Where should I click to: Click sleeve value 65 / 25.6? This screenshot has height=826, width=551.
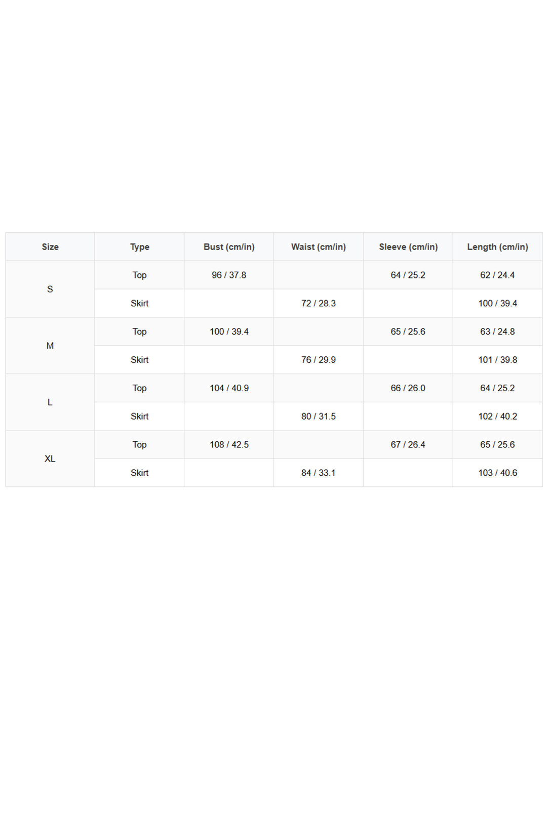pos(408,332)
